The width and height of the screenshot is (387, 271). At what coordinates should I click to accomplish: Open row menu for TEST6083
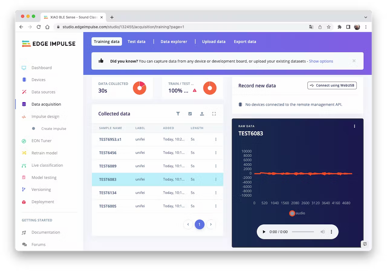(x=216, y=179)
